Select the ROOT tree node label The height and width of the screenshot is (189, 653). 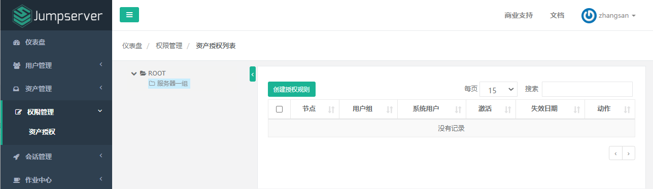point(157,73)
